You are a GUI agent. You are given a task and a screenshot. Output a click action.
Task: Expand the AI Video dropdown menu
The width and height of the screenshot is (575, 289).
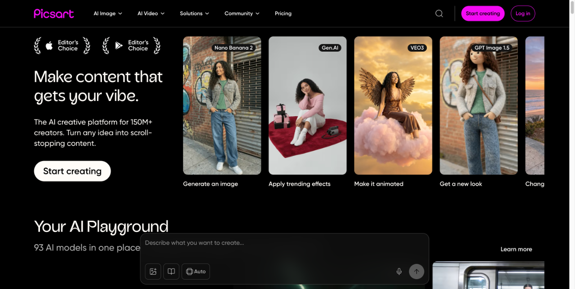[x=151, y=13]
